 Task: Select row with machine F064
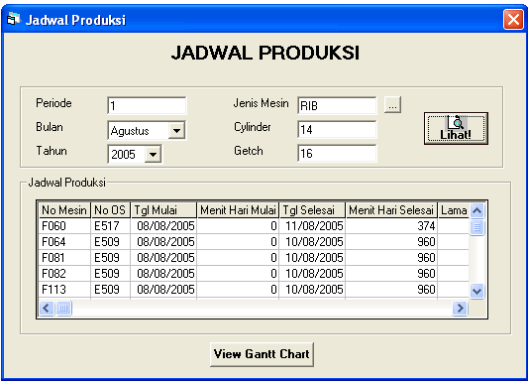tap(254, 242)
